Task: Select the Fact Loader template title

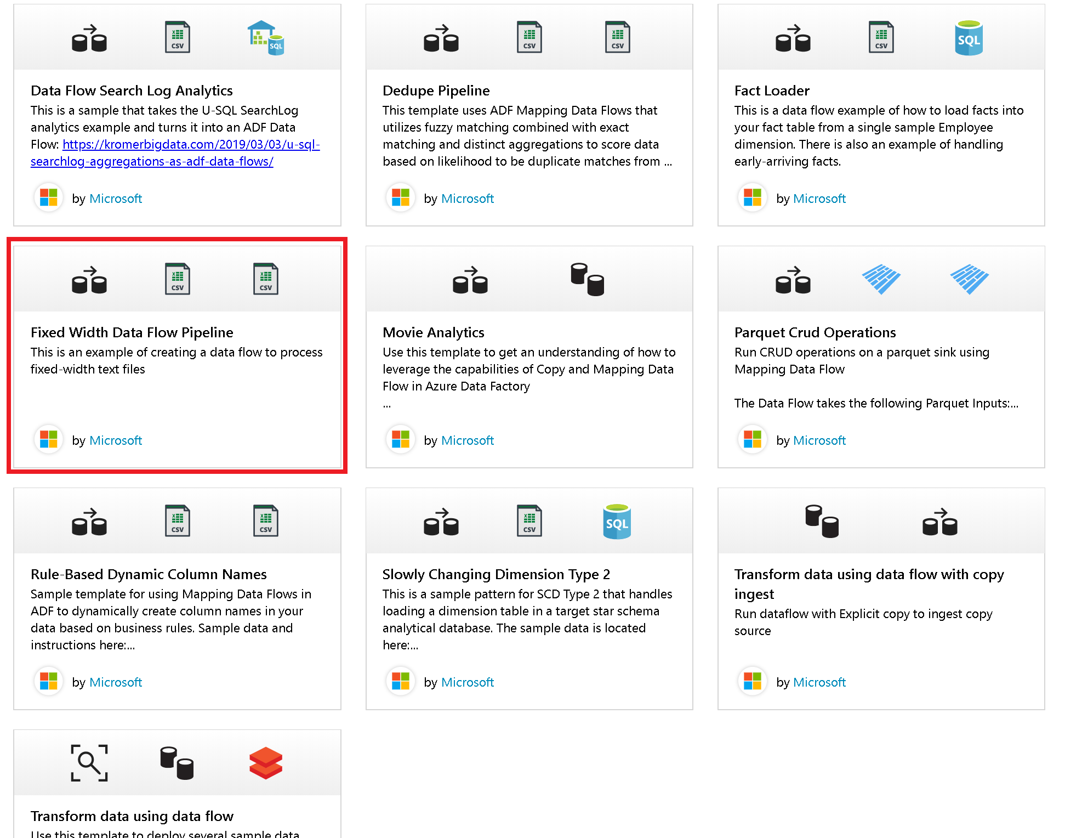Action: pyautogui.click(x=772, y=90)
